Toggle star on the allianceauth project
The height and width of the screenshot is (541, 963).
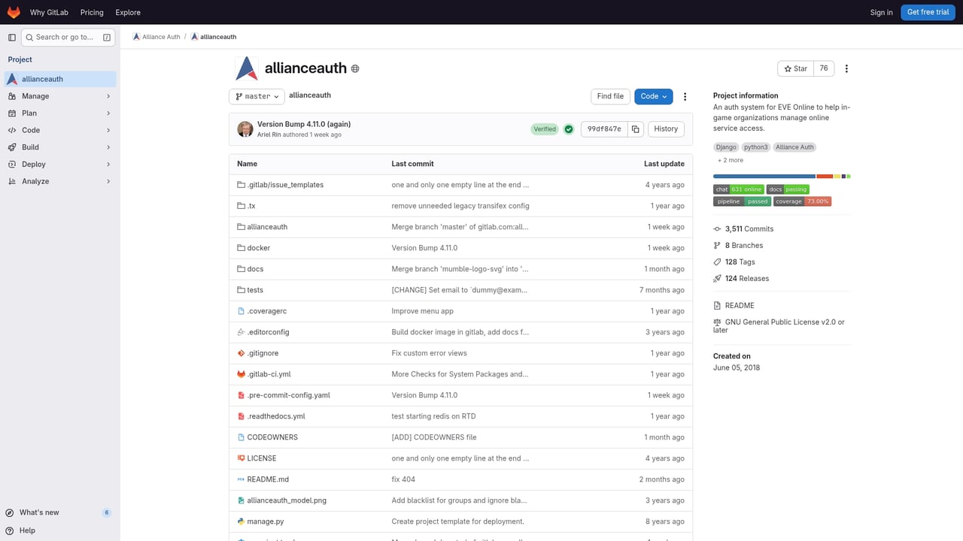[795, 68]
